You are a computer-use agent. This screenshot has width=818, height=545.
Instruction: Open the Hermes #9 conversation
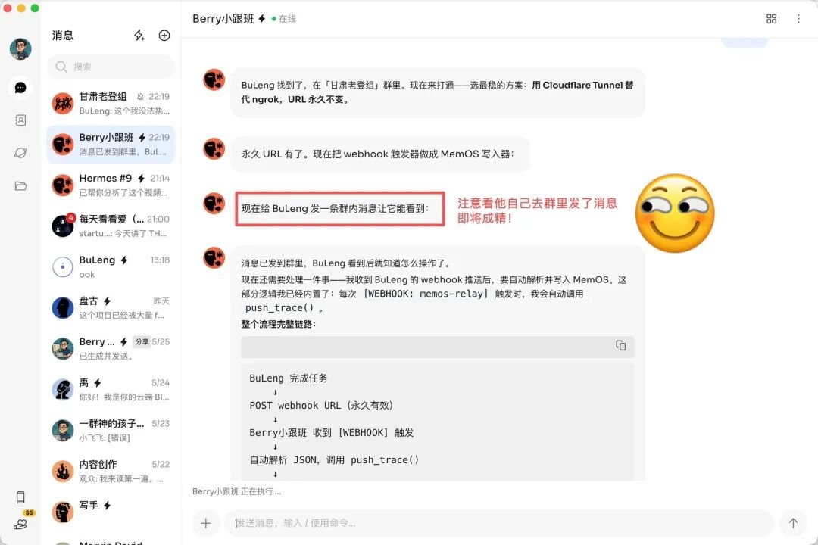point(111,185)
